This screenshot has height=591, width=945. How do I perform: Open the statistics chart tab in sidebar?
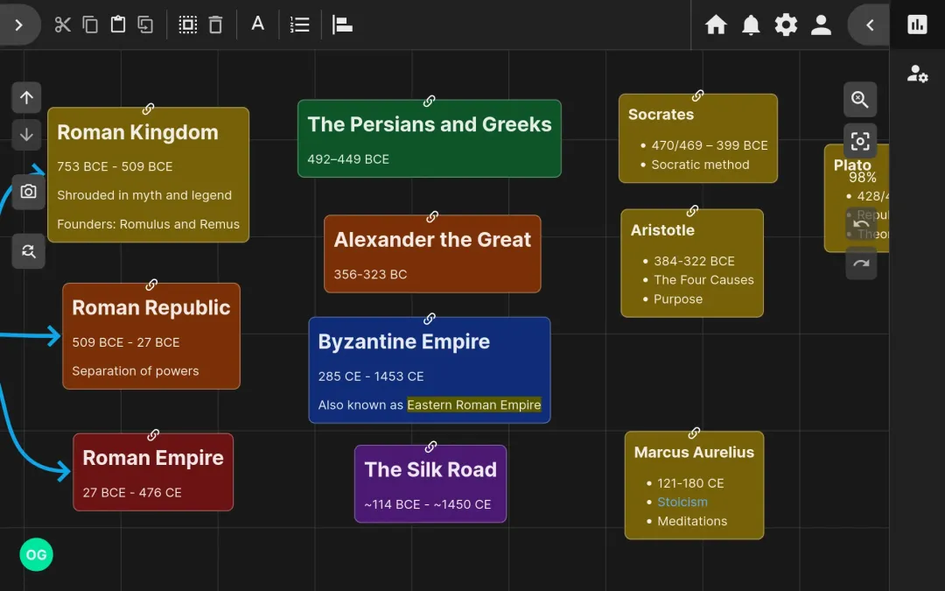click(x=917, y=25)
